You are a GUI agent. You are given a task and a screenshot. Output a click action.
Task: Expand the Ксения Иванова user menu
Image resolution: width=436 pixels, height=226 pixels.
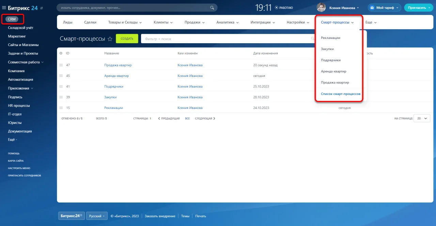(x=344, y=7)
